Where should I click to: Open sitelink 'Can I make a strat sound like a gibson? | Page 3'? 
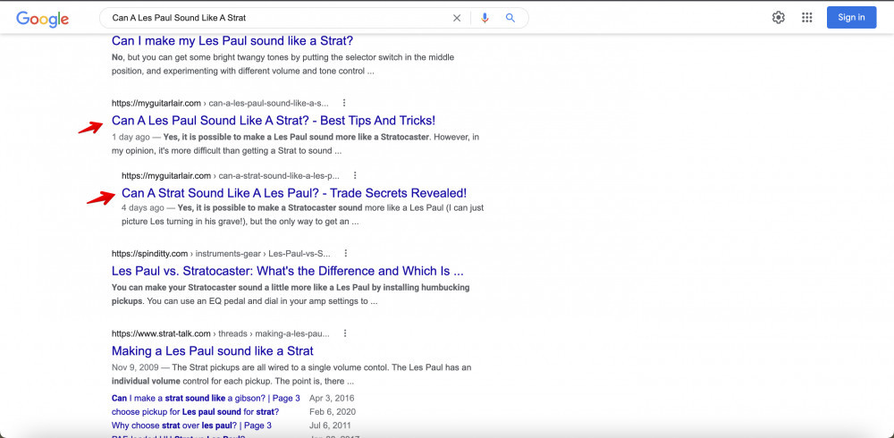pos(206,398)
